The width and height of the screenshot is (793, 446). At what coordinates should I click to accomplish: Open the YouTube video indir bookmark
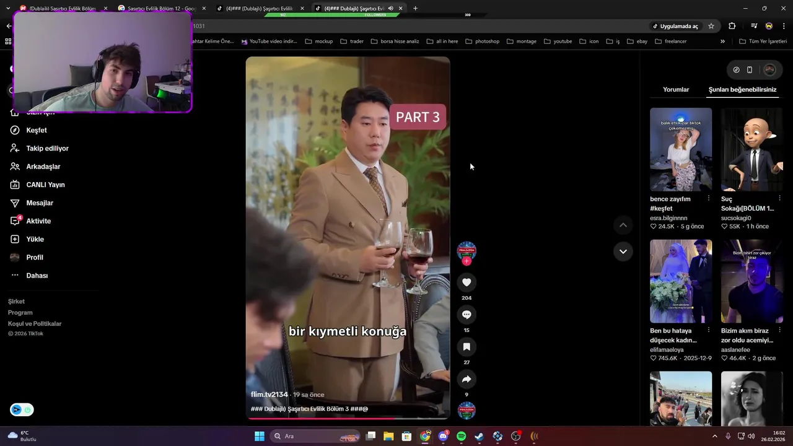coord(269,42)
